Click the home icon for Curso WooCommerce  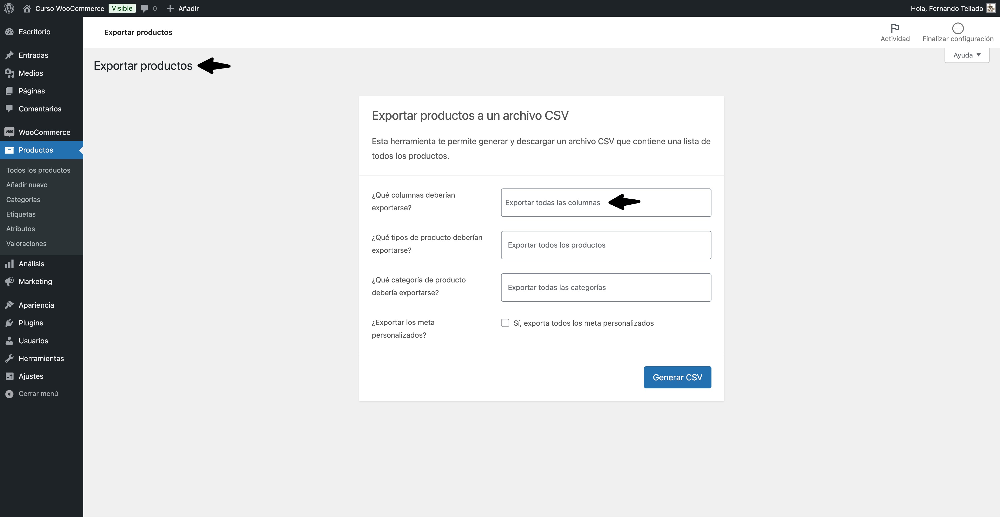(27, 8)
